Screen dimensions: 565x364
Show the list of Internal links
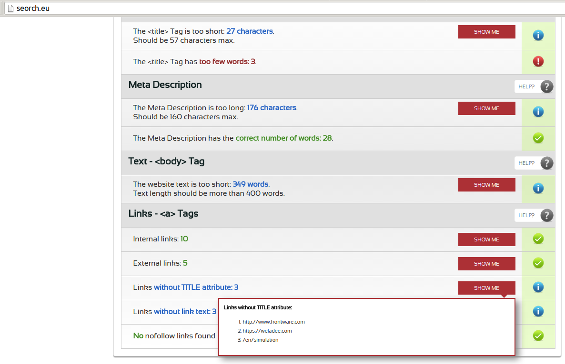click(x=486, y=239)
